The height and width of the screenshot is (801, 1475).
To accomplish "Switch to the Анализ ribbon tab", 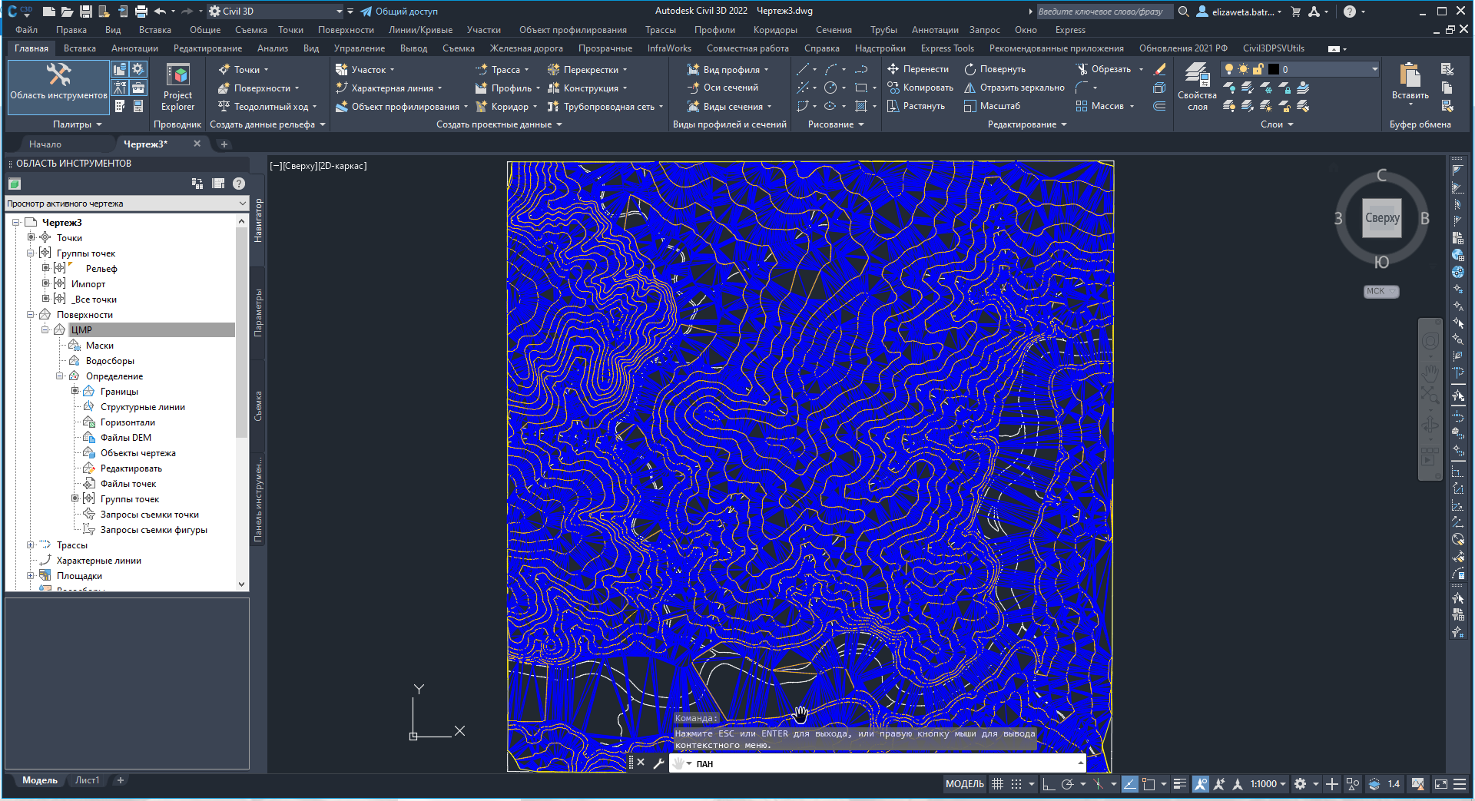I will point(272,48).
